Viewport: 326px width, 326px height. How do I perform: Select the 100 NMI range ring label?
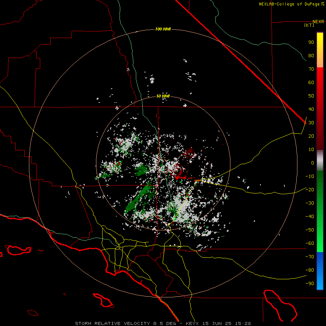(163, 29)
